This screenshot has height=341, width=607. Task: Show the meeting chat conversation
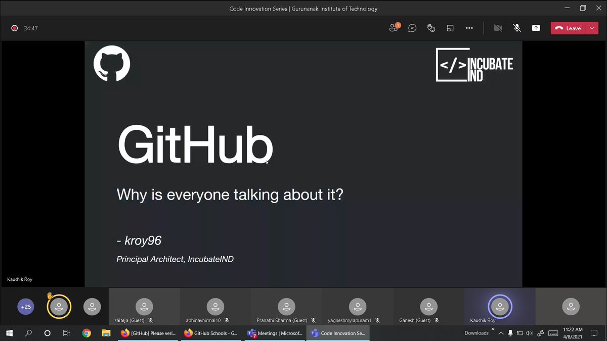[412, 28]
